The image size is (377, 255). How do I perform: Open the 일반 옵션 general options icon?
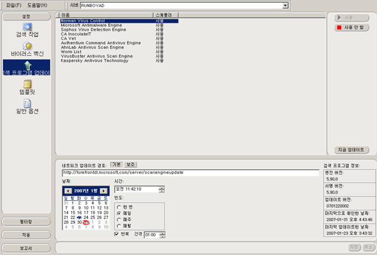[27, 107]
